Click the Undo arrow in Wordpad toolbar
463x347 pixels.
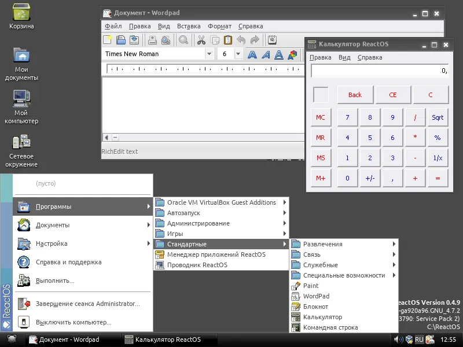coord(241,39)
